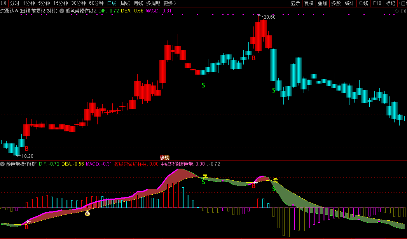Click the 复权 button
Viewport: 407px width, 239px height.
(309, 3)
